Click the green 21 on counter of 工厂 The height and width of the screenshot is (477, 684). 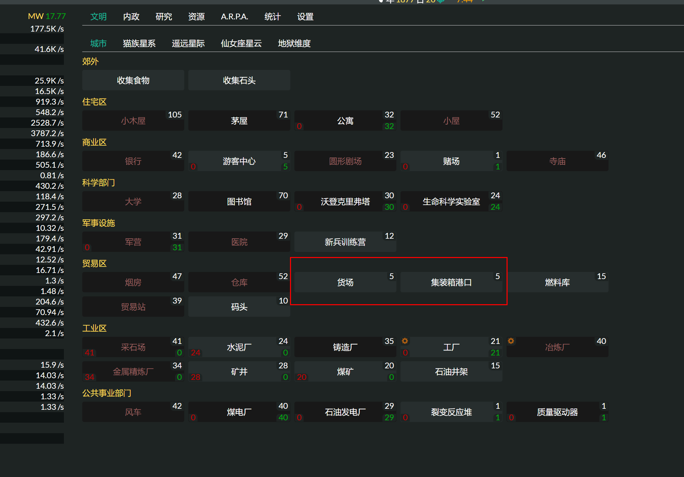[x=495, y=353]
